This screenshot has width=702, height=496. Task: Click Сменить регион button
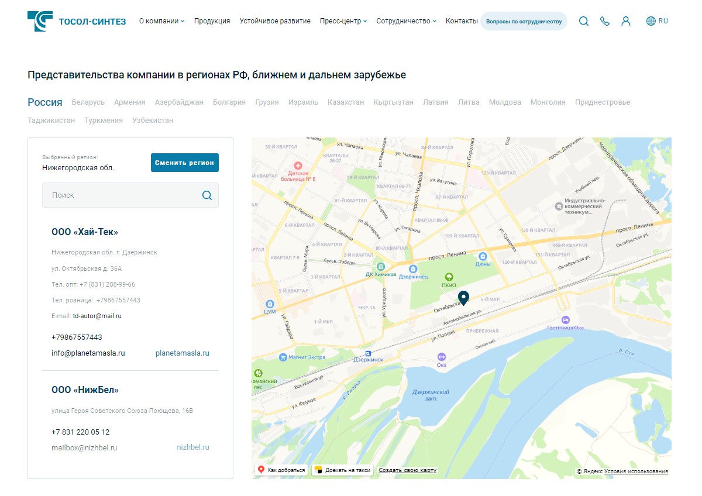[185, 163]
